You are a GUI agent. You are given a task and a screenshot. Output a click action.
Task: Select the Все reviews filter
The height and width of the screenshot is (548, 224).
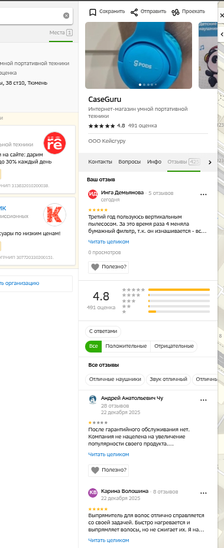click(x=93, y=347)
